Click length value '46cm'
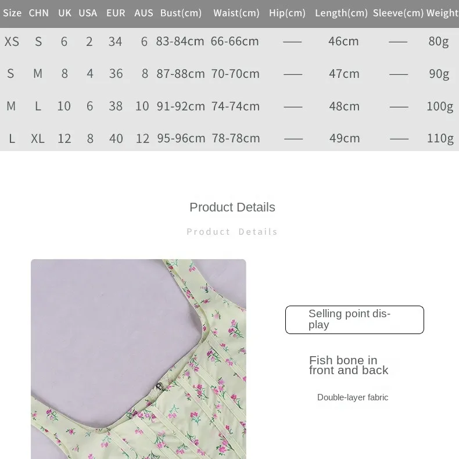The width and height of the screenshot is (459, 459). coord(343,41)
